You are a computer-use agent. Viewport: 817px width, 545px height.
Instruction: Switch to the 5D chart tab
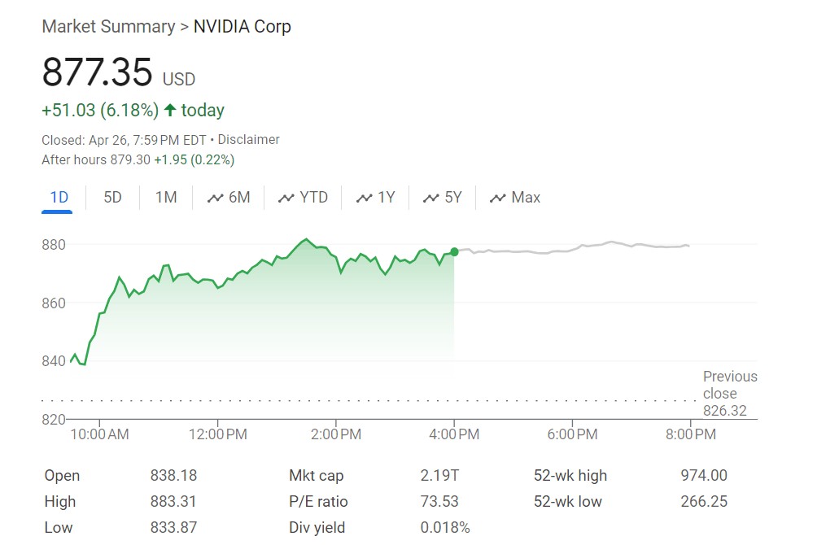(x=112, y=198)
